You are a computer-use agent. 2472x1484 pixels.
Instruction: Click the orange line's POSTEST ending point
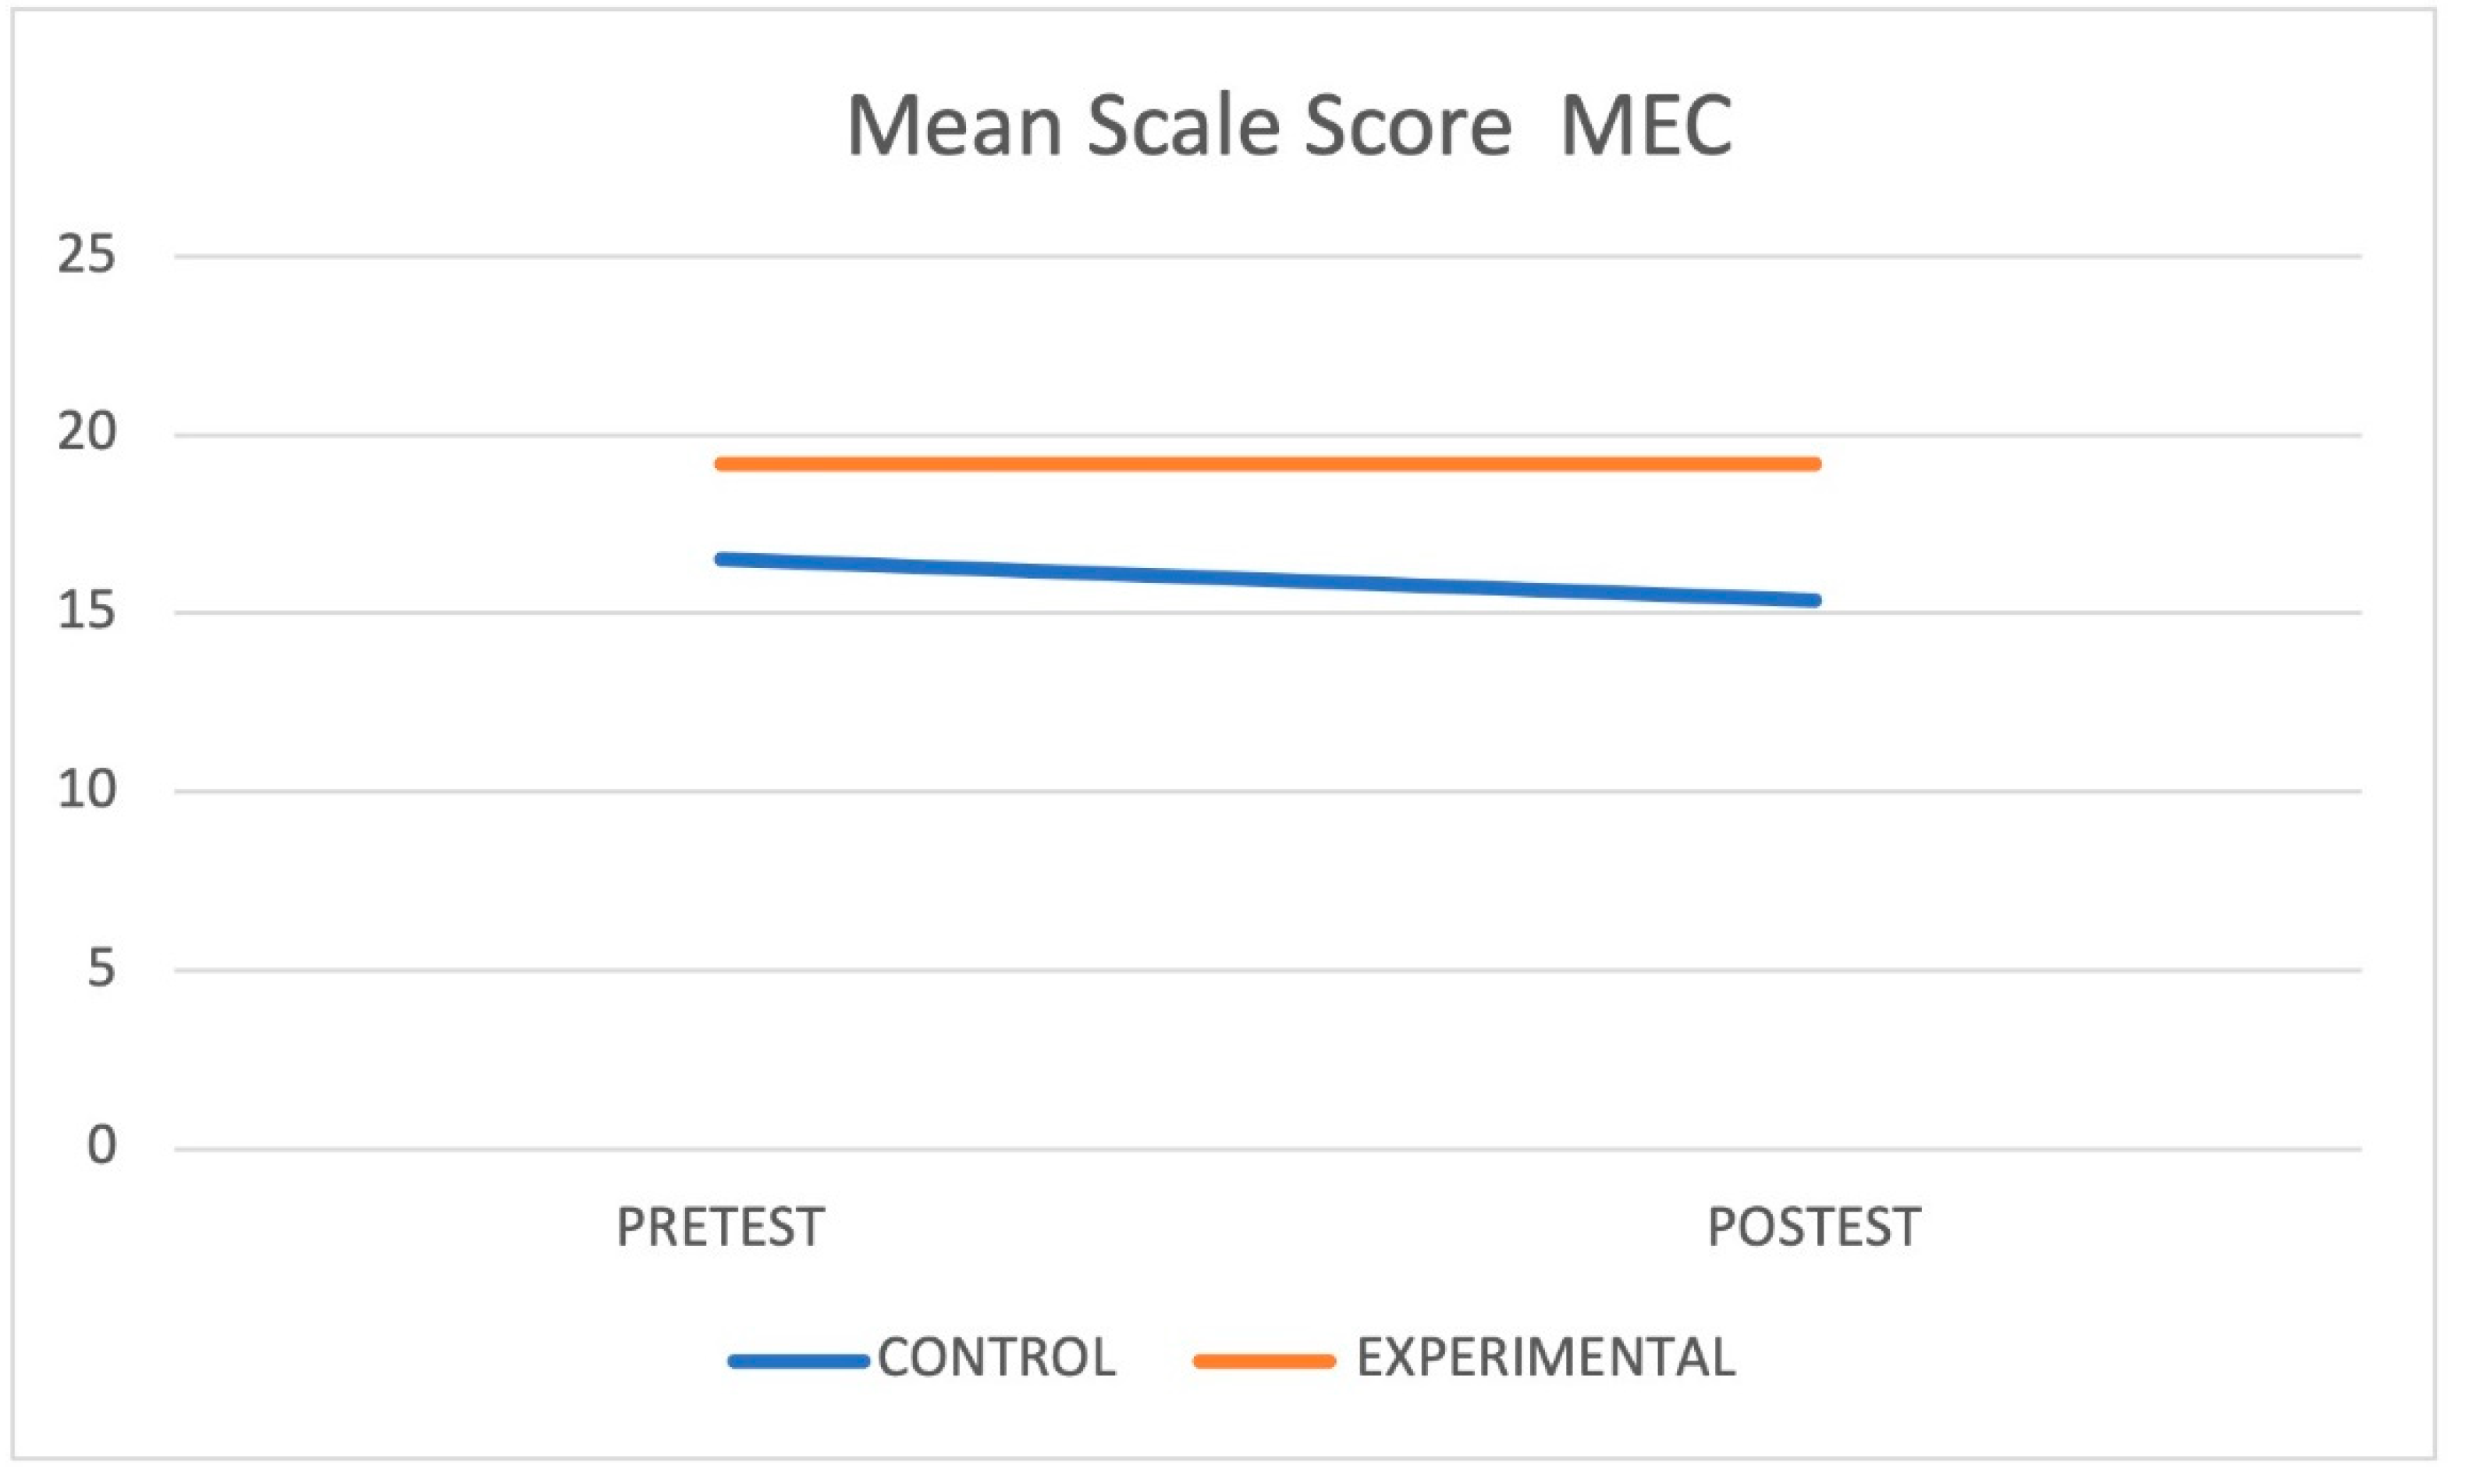(x=1814, y=464)
